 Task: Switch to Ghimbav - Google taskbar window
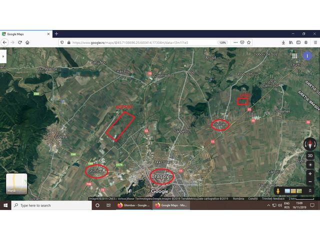134,205
